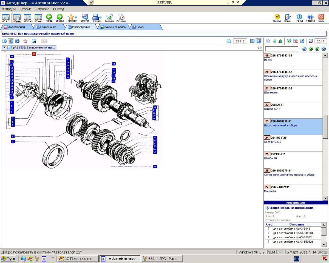Jump to last part with blue navigation arrow

click(x=324, y=49)
